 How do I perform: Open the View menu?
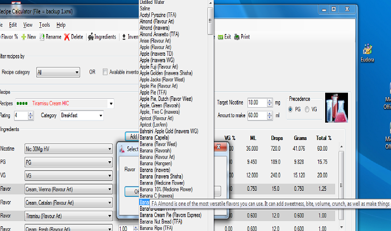28,25
